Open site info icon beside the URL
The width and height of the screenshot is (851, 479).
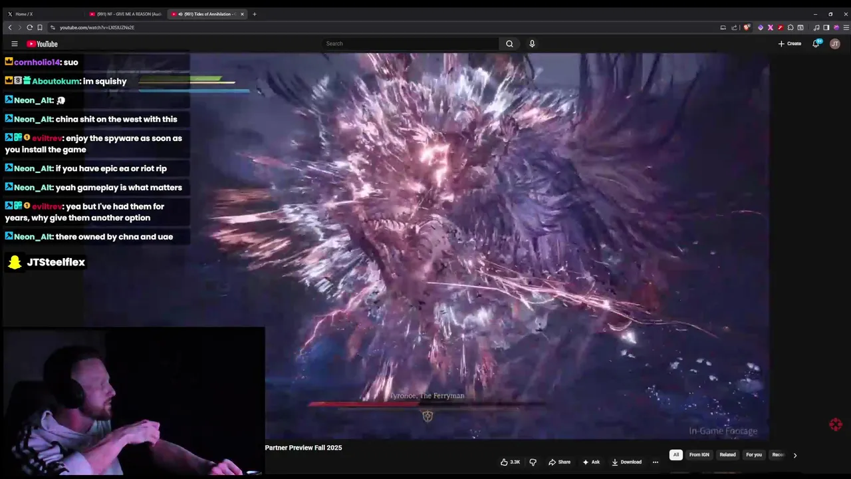(53, 27)
